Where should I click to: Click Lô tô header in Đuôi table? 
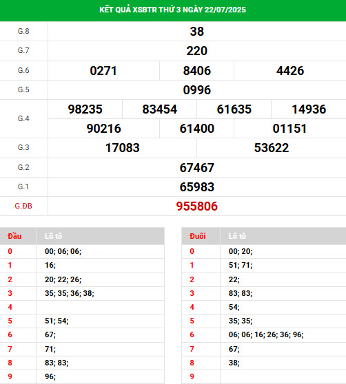point(237,236)
